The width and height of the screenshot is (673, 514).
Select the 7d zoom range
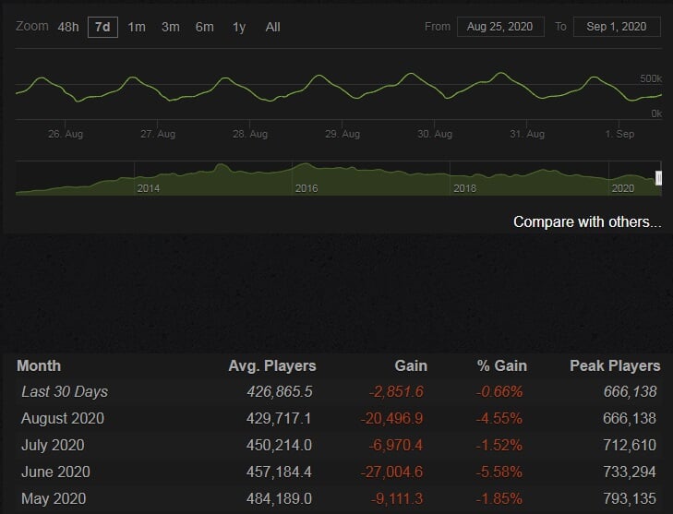(x=102, y=27)
